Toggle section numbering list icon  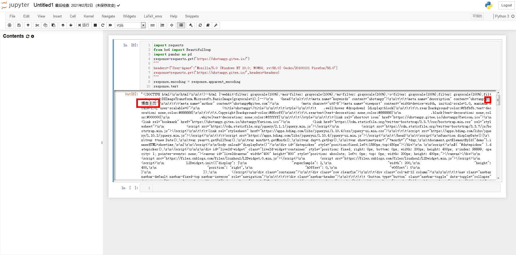coord(162,25)
